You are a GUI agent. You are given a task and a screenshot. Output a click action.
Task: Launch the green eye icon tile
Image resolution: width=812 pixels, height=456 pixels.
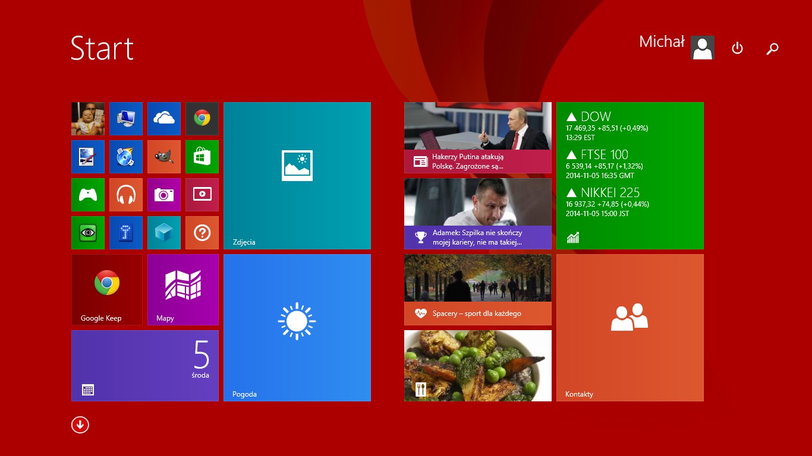[x=88, y=233]
